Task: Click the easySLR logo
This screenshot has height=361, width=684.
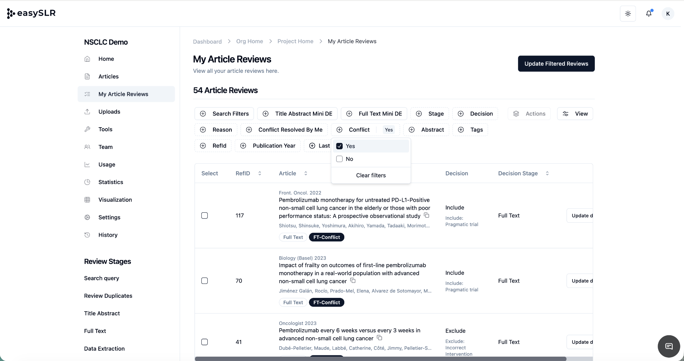Action: coord(31,13)
